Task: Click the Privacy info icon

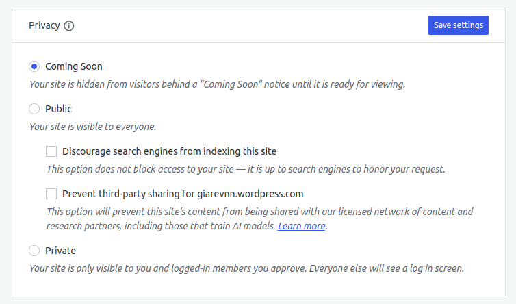Action: coord(68,26)
